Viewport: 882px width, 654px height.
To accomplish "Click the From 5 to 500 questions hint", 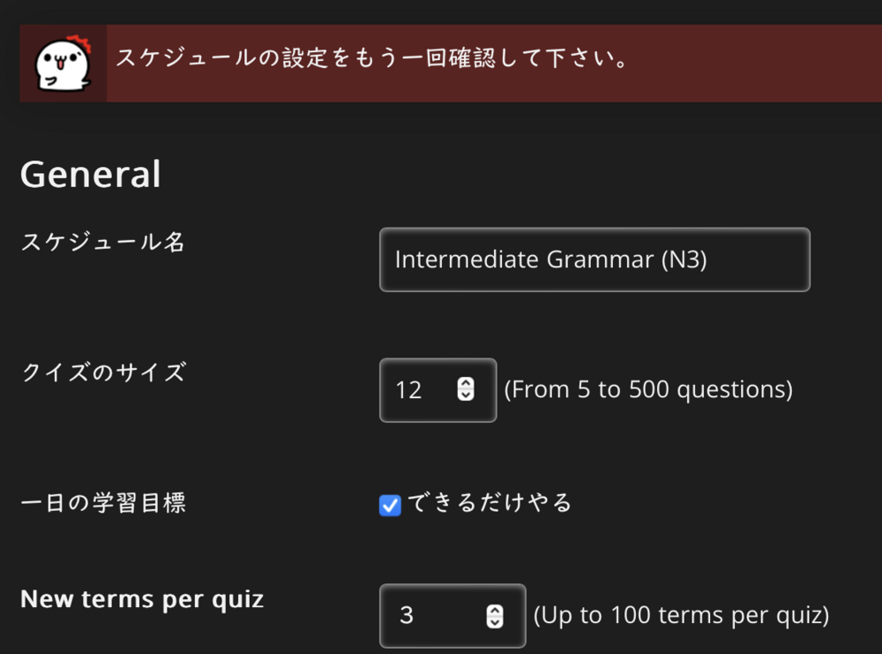I will point(648,389).
